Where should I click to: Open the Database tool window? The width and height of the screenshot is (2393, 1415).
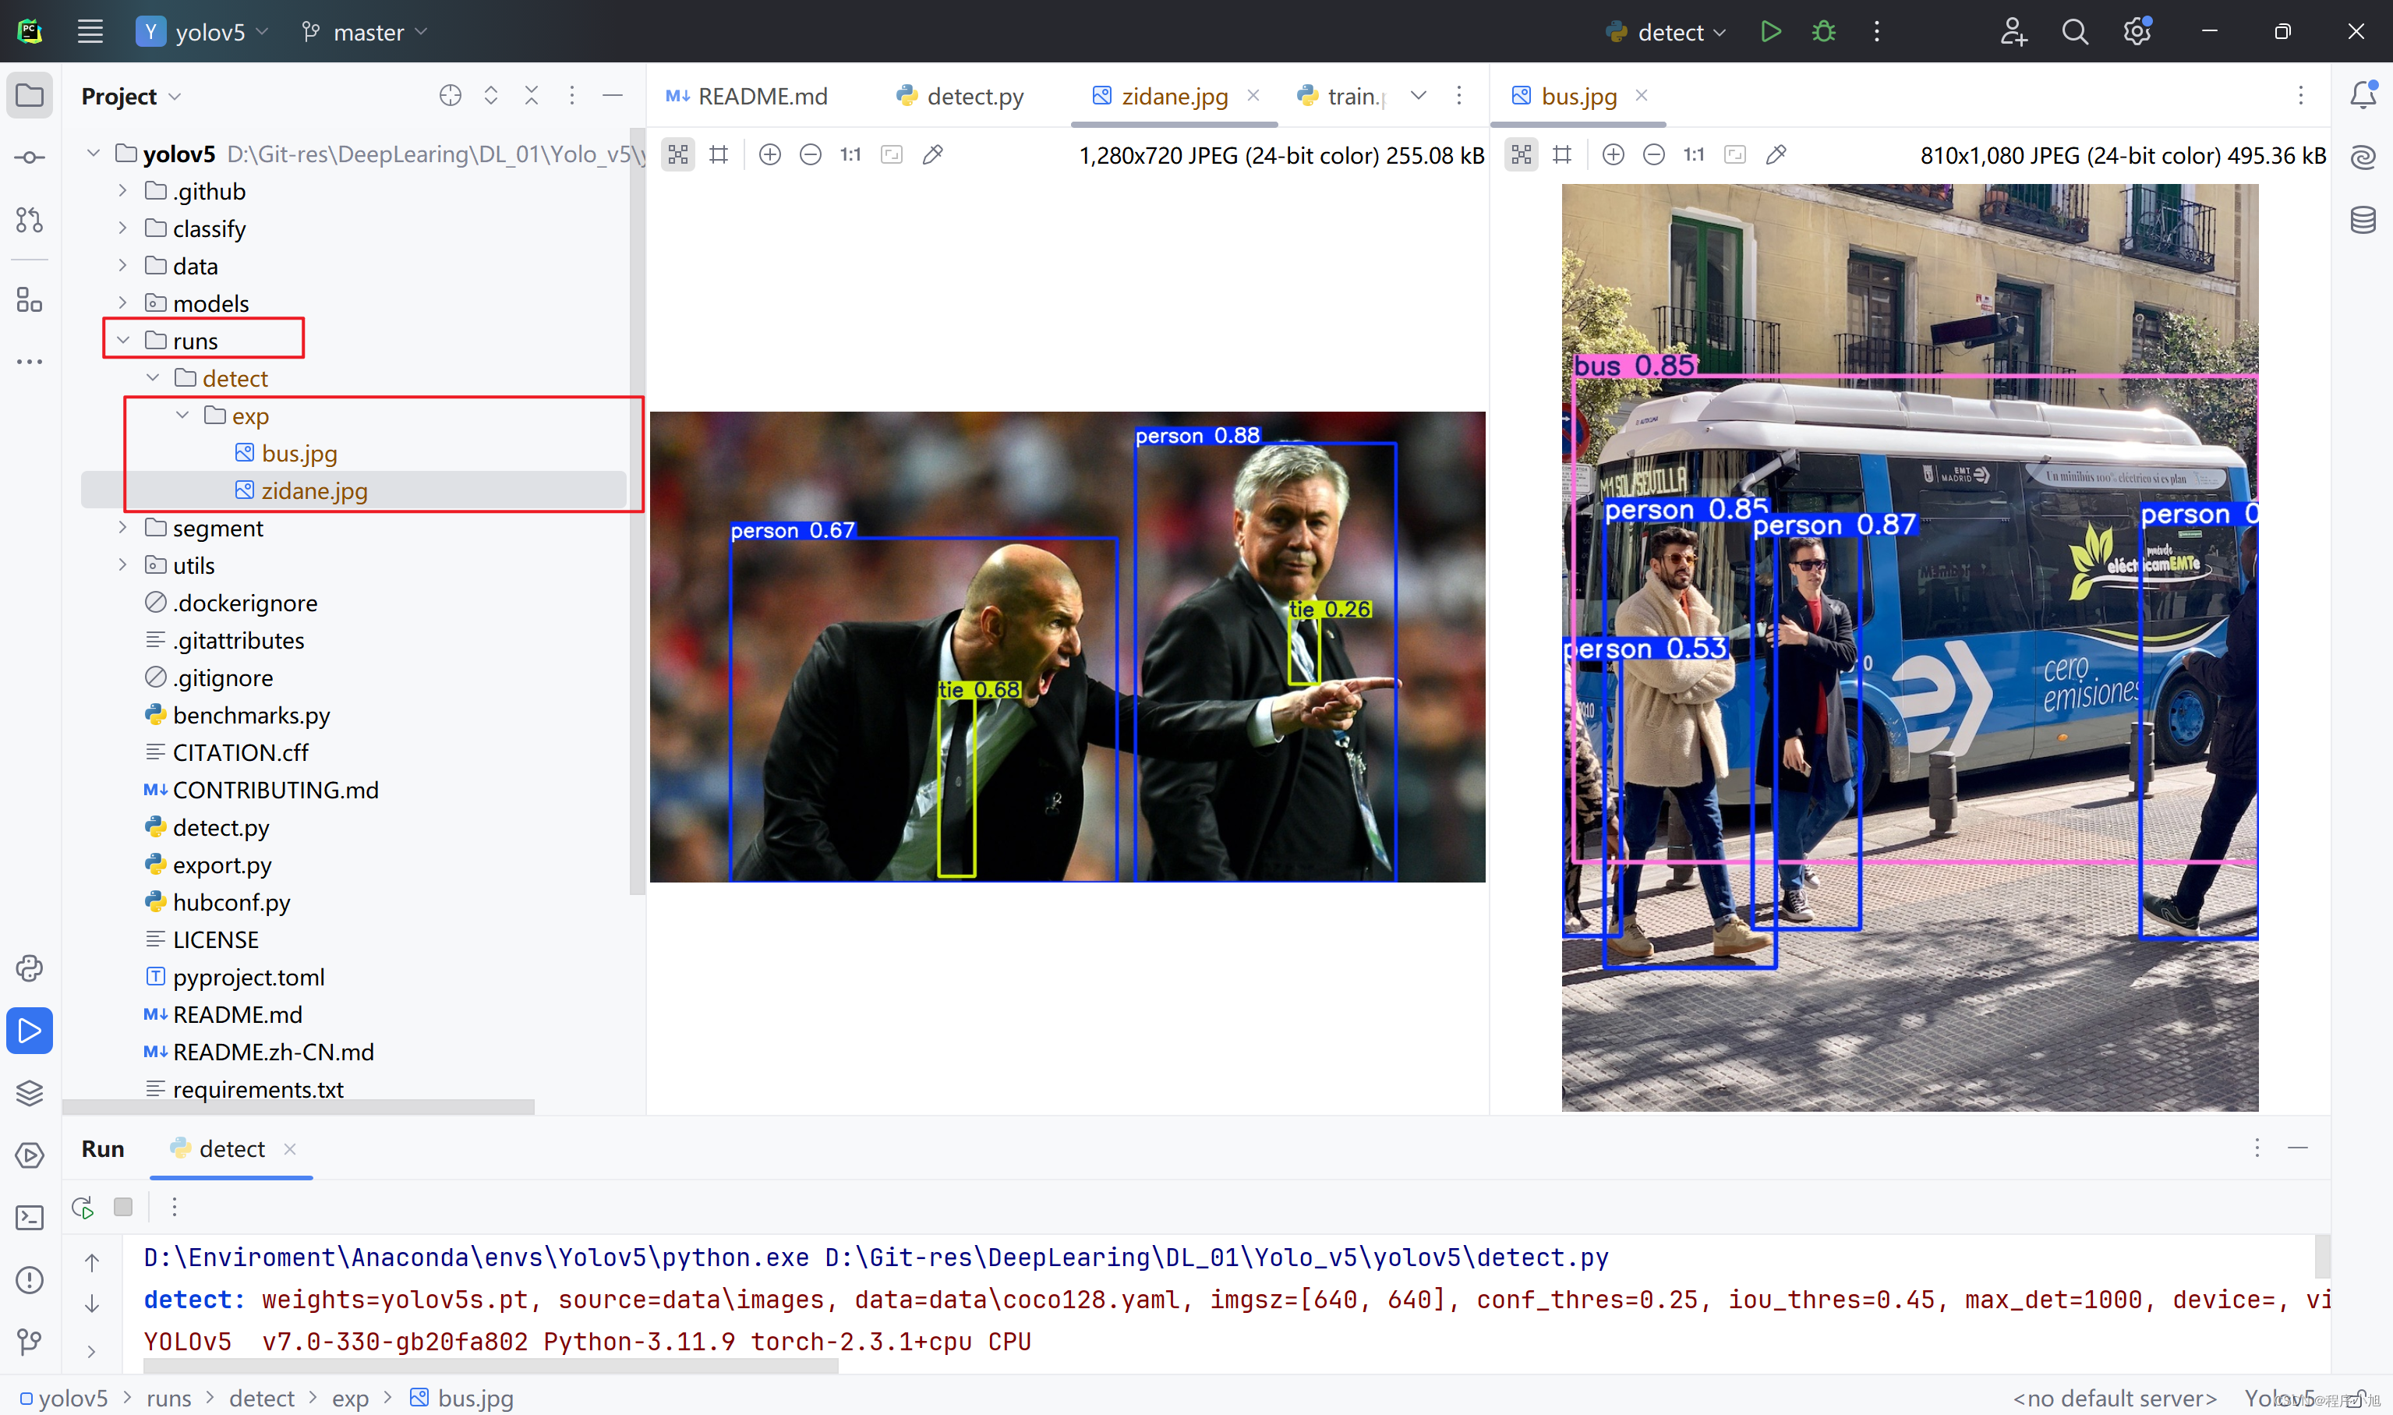(2363, 221)
